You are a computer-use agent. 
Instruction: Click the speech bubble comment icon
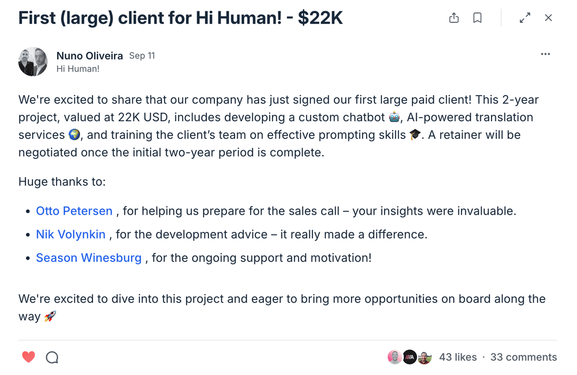[52, 357]
